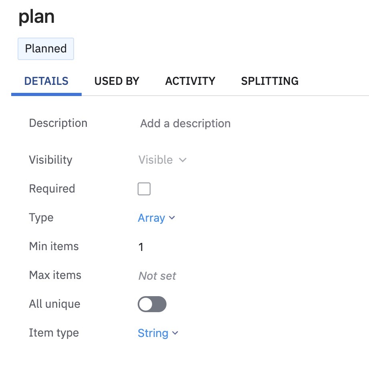Viewport: 369px width, 381px height.
Task: Set the Max items Not set value
Action: 157,276
